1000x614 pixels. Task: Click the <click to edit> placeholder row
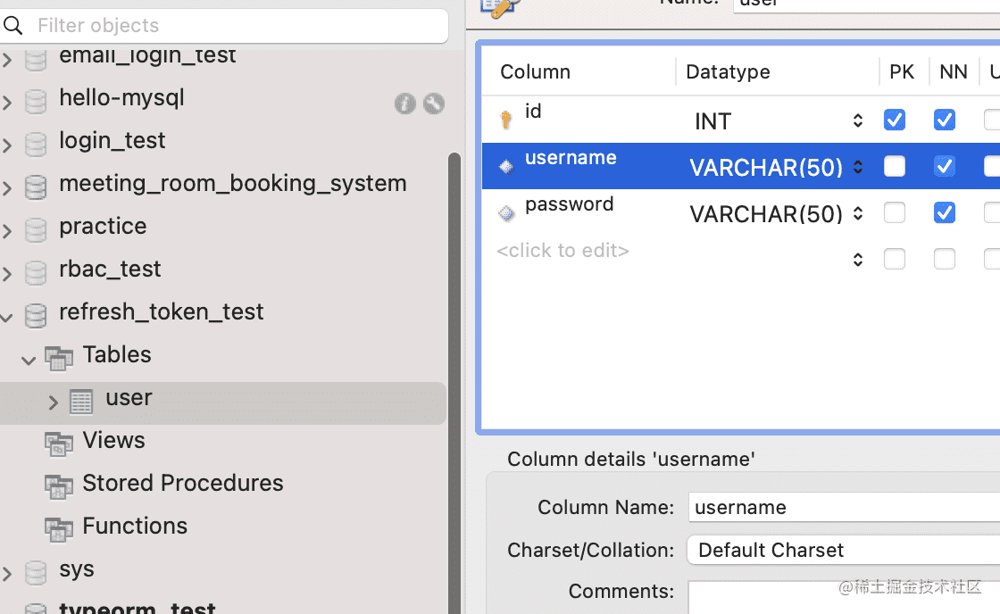tap(562, 251)
